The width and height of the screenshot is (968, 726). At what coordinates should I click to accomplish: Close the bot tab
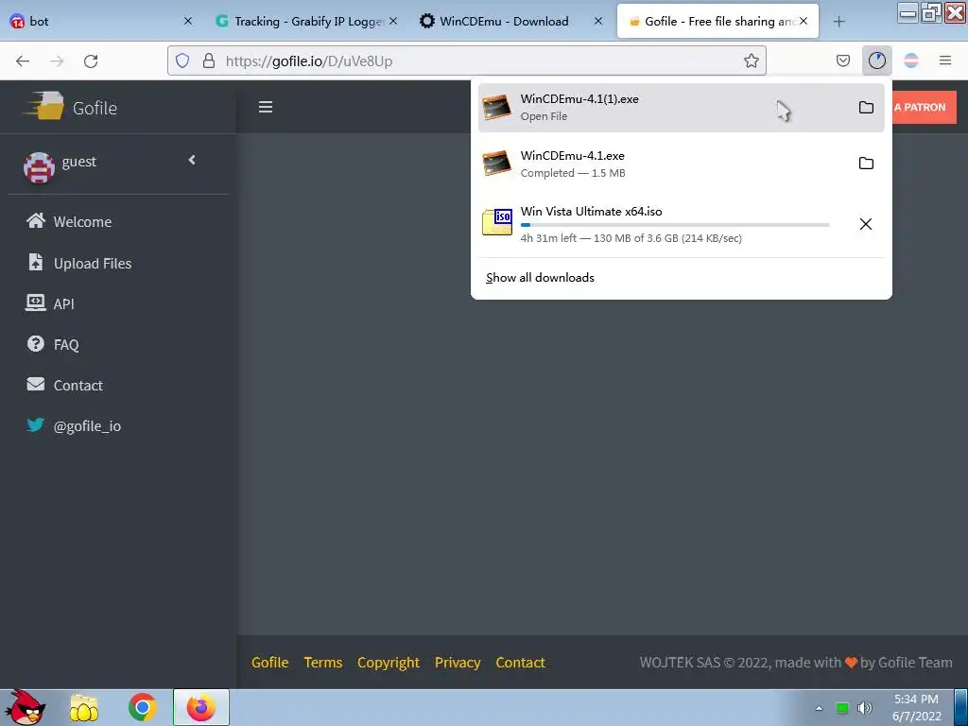[188, 21]
